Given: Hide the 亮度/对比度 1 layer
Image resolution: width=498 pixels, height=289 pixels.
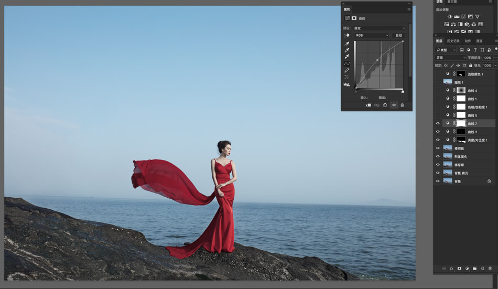Looking at the screenshot, I should pos(438,140).
